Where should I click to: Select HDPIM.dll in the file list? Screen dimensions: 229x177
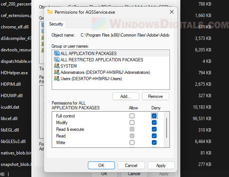[11, 84]
